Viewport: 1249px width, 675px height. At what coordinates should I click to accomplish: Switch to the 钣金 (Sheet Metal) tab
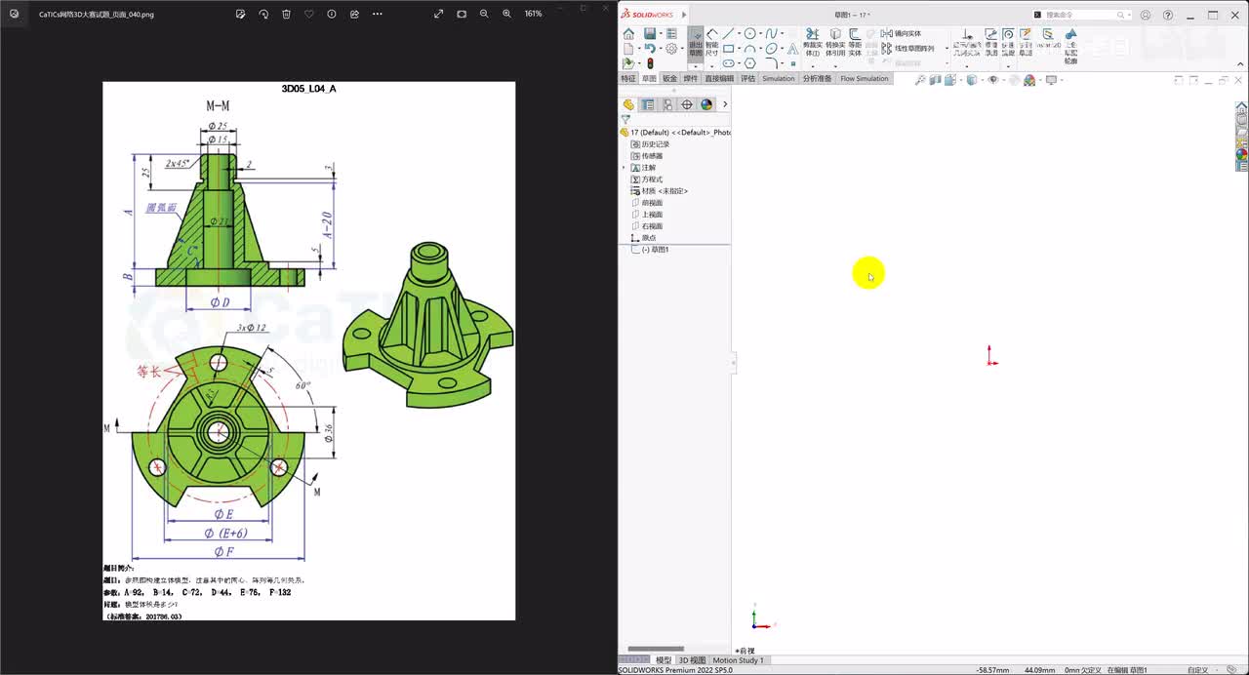pos(669,79)
